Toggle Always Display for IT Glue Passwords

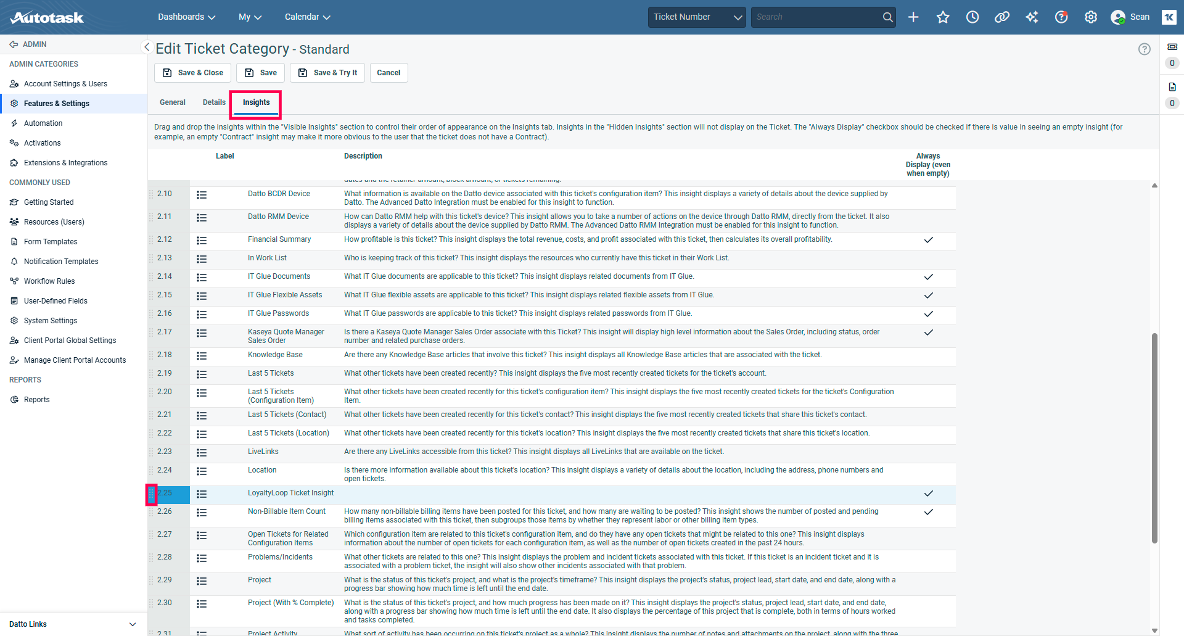click(x=928, y=314)
